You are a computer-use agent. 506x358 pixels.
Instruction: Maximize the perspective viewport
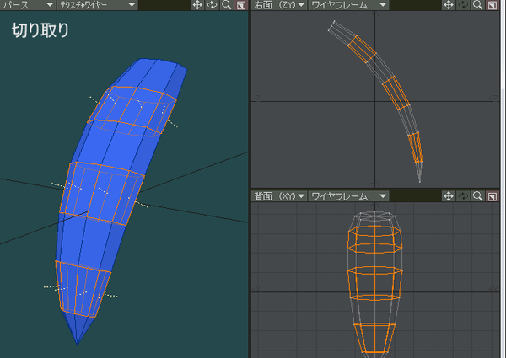point(241,5)
